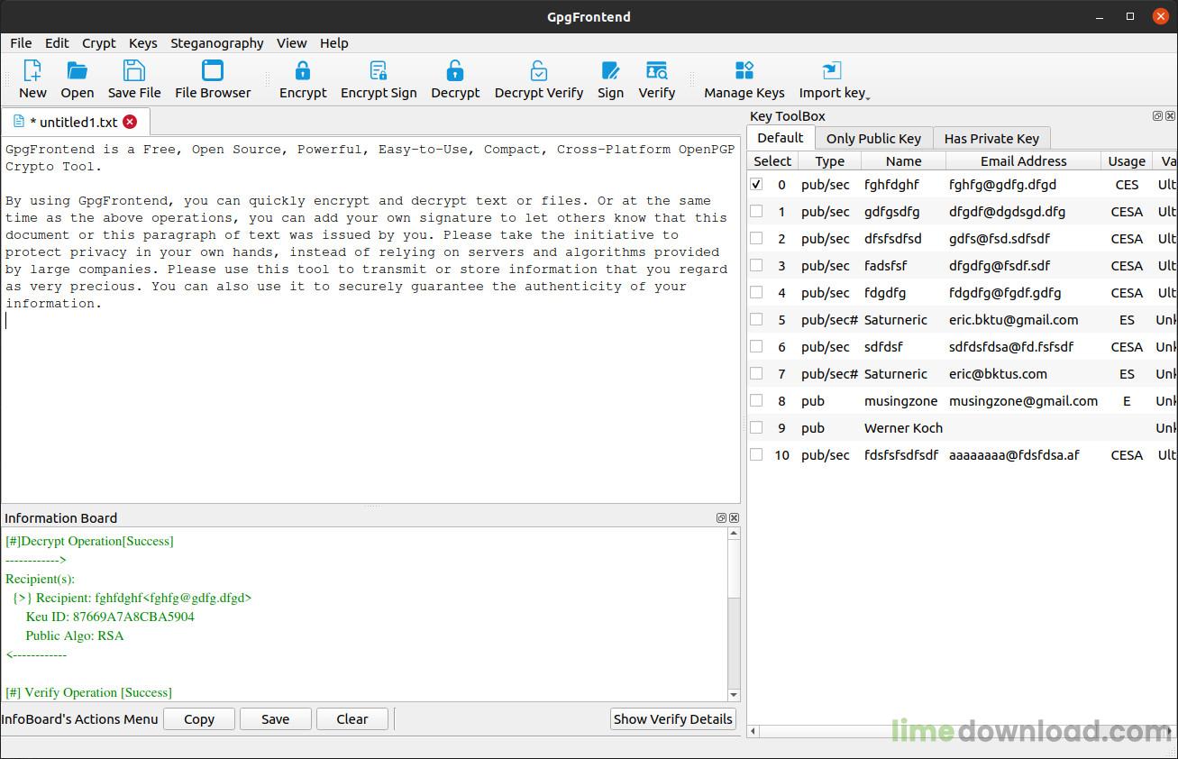Click the Import key icon
This screenshot has height=759, width=1178.
coord(831,71)
